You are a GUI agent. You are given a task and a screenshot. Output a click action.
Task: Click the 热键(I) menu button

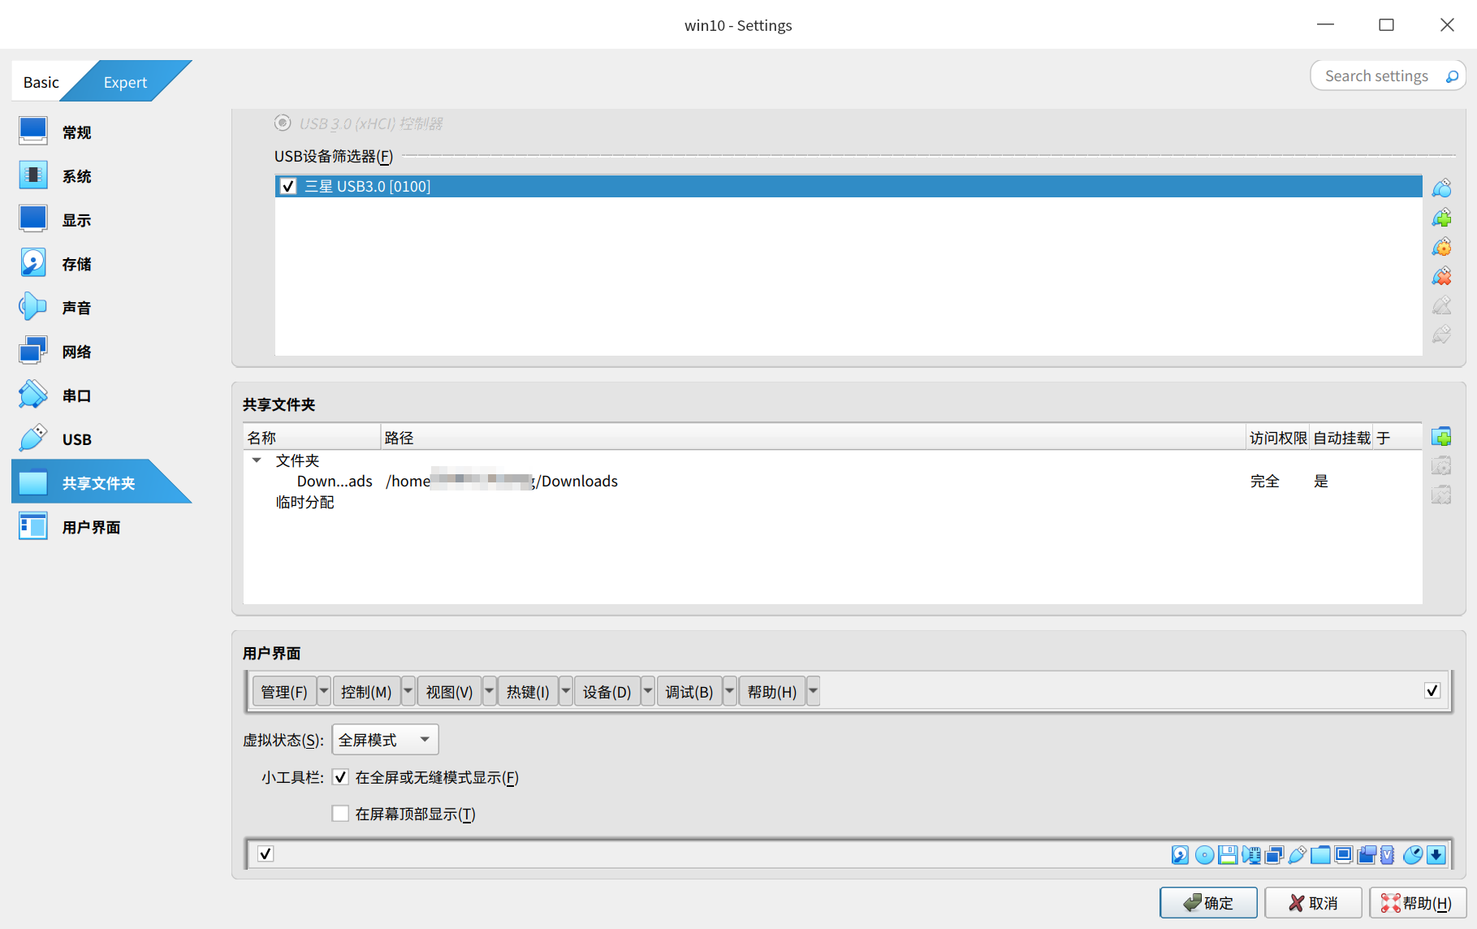528,691
